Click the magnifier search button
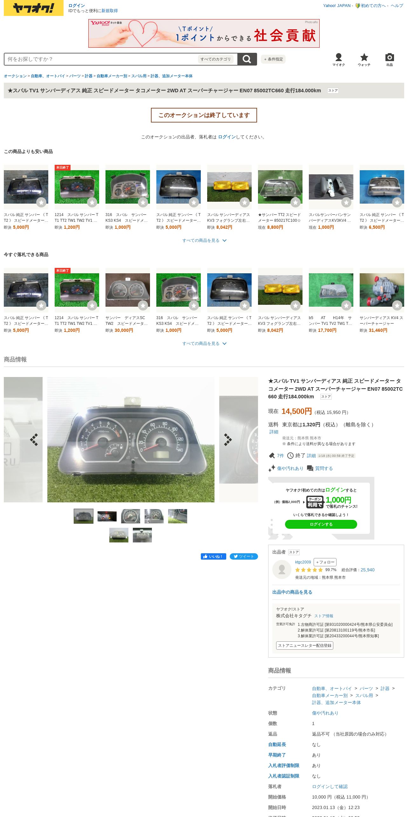The image size is (408, 817). click(x=247, y=59)
